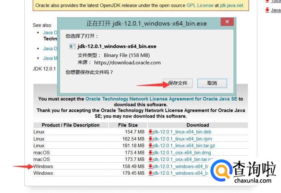This screenshot has width=281, height=193.
Task: Click download arrow icon for 158.49 MB Windows
Action: click(150, 166)
